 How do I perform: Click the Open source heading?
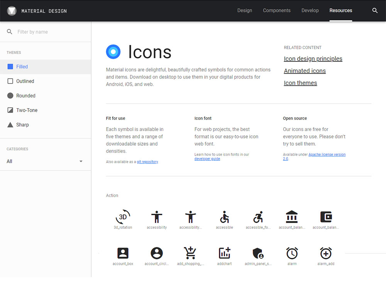[x=295, y=118]
